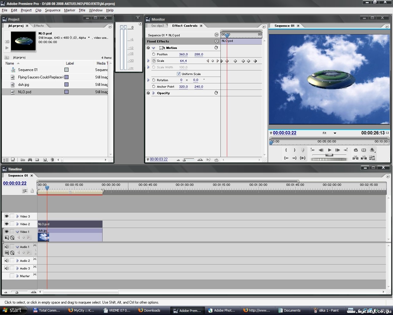
Task: Select the Scale value 64,4
Action: pos(183,61)
